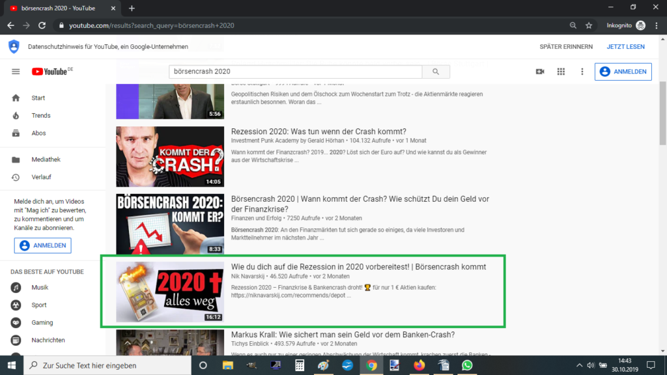Open video title 'Börsencrash 2020 | Wann kommt der Crash?'
This screenshot has height=375, width=667.
360,204
